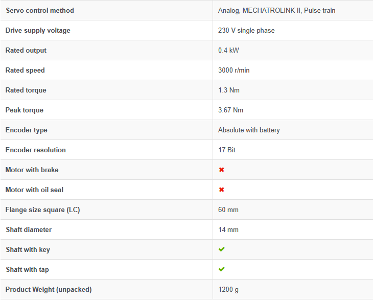The image size is (373, 302).
Task: Click the Absolute with battery encoder value
Action: 249,130
